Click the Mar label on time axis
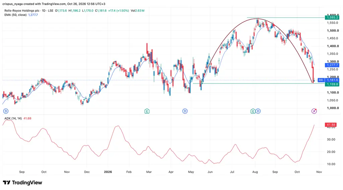Screen dimensions: 343x190 tap(149, 172)
